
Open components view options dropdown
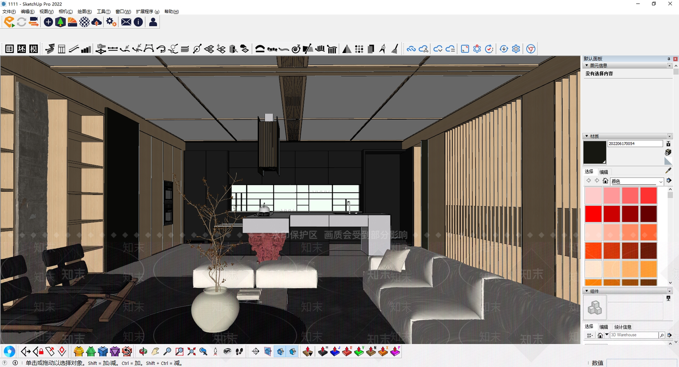click(590, 335)
